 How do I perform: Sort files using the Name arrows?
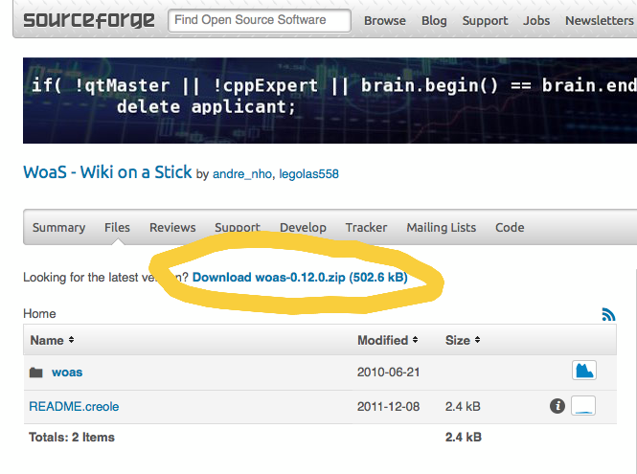coord(71,340)
